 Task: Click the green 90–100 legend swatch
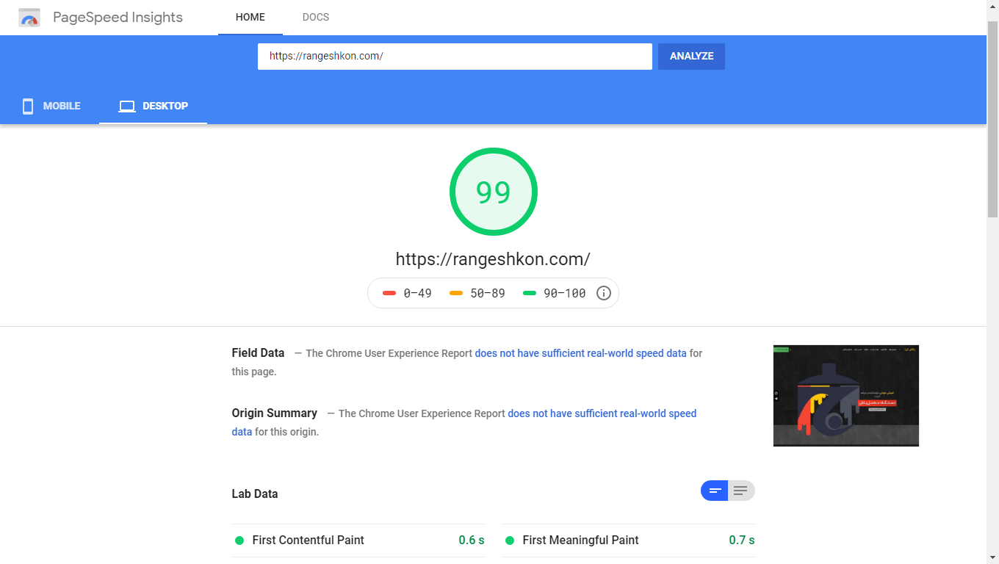tap(530, 293)
